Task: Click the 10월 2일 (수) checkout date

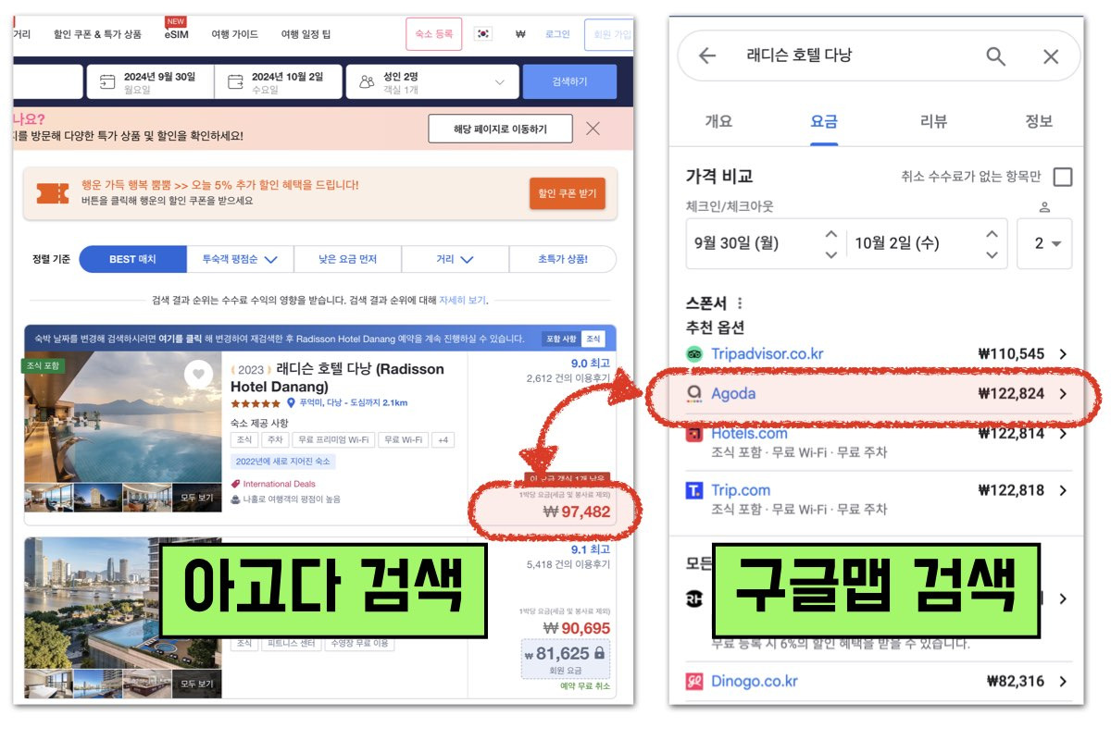Action: 897,243
